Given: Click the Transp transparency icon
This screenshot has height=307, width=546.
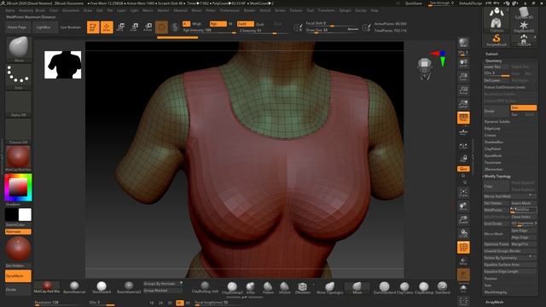Looking at the screenshot, I should pyautogui.click(x=463, y=261).
